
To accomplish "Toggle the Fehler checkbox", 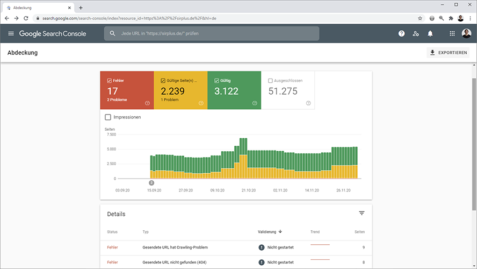I will (109, 81).
